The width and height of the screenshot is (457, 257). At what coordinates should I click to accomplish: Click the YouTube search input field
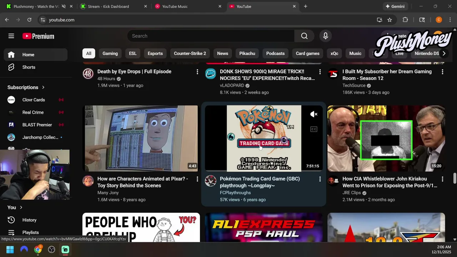click(x=211, y=36)
